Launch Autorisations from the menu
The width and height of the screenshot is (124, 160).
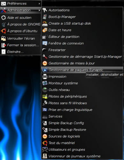[x=82, y=10]
